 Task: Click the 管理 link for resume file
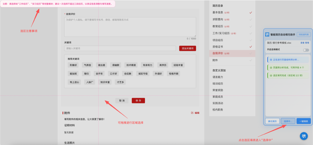[307, 43]
